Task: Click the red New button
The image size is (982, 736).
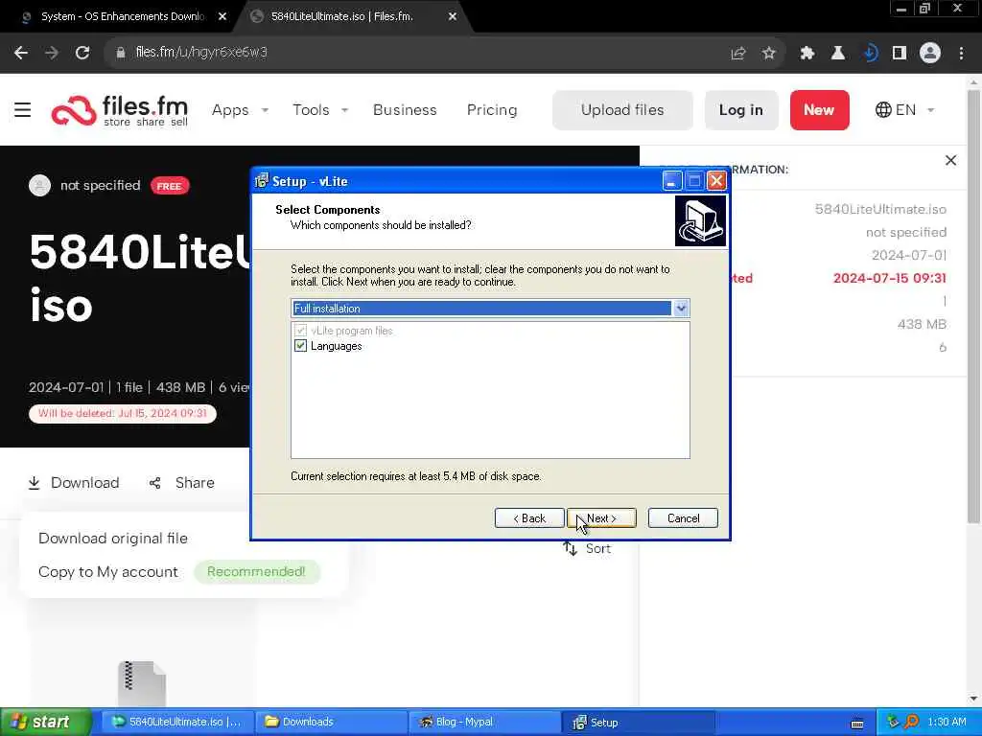Action: tap(819, 110)
